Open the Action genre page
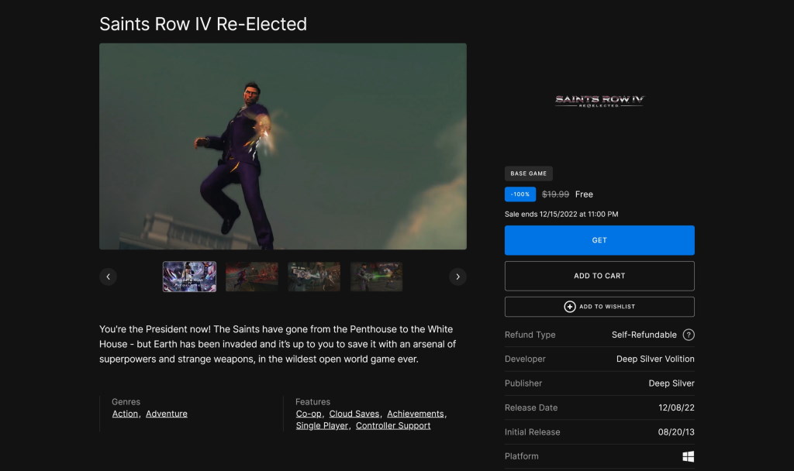This screenshot has width=794, height=471. tap(125, 413)
